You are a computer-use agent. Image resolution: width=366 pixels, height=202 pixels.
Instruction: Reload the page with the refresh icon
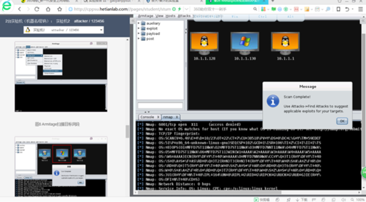(x=37, y=9)
